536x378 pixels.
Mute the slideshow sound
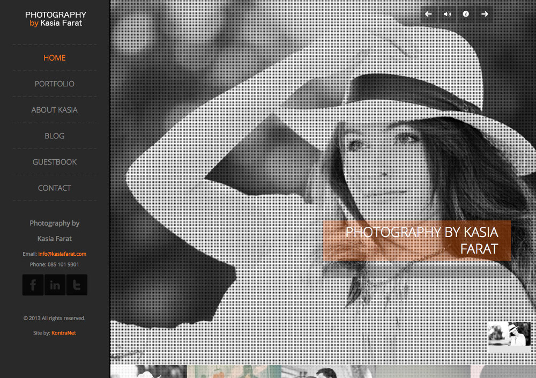click(447, 14)
